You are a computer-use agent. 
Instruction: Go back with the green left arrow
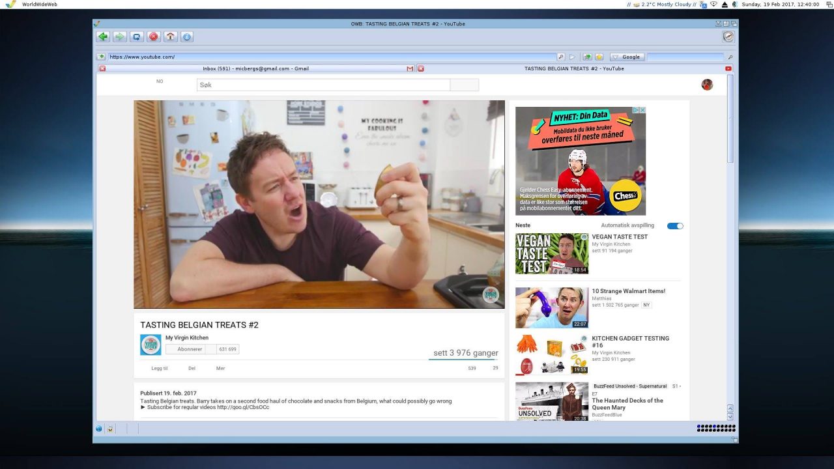coord(102,37)
